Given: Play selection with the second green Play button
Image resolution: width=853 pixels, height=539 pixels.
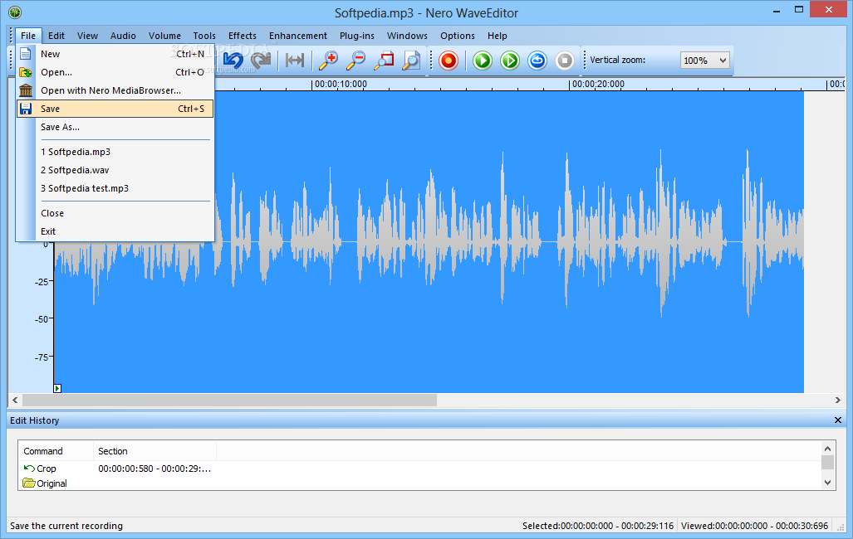Looking at the screenshot, I should 510,61.
